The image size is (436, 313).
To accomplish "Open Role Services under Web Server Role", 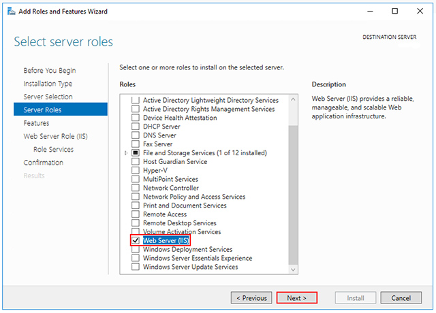I will pos(53,150).
